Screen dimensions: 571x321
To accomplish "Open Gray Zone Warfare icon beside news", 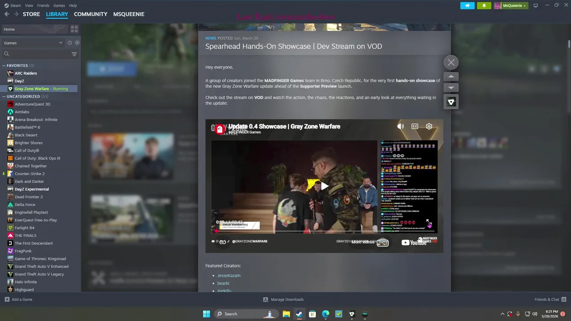I will pos(451,102).
